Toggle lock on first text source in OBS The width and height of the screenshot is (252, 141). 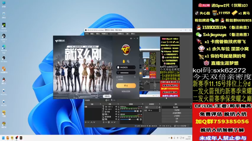[118, 107]
